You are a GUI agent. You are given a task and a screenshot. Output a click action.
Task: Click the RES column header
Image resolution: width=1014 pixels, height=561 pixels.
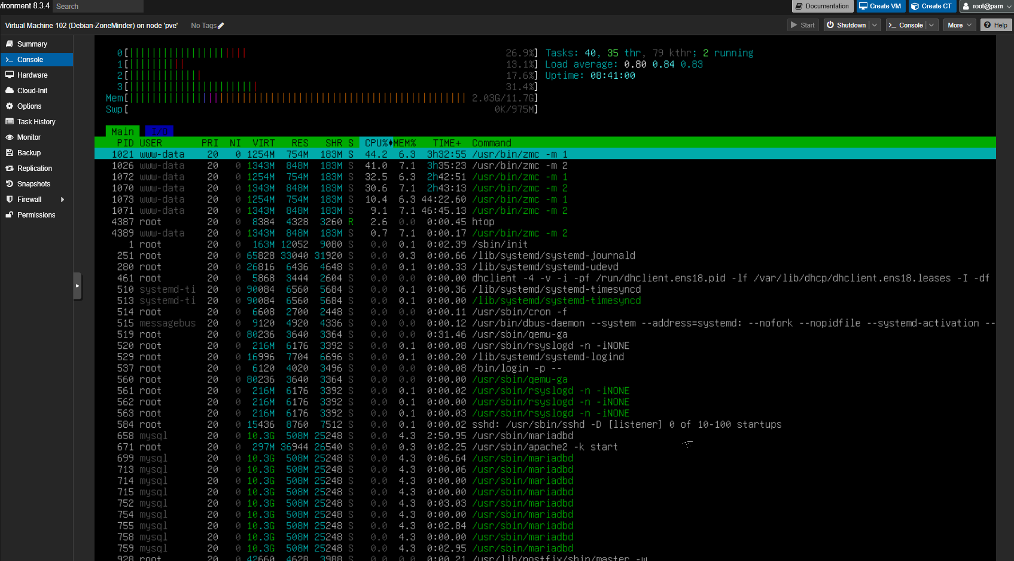point(300,143)
